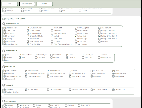Screen dimensions: 142x108
Task: Toggle the Period Begin checkbox
Action: tap(36, 55)
